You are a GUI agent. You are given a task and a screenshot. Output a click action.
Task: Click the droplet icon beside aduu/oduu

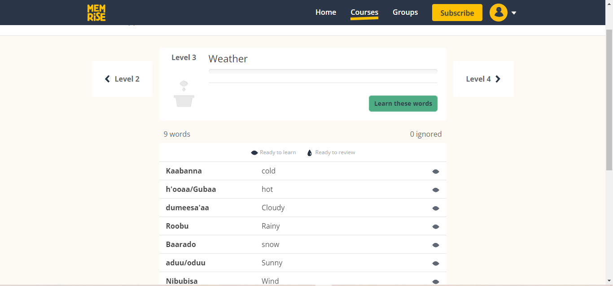point(435,263)
